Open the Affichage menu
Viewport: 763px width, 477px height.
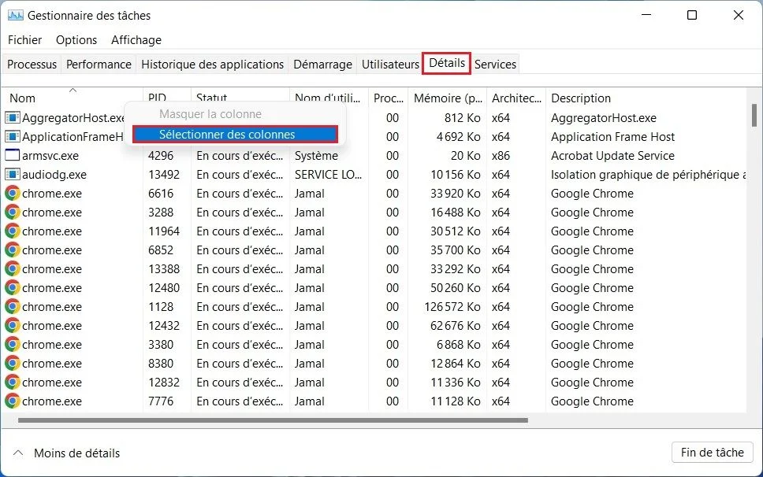coord(136,40)
